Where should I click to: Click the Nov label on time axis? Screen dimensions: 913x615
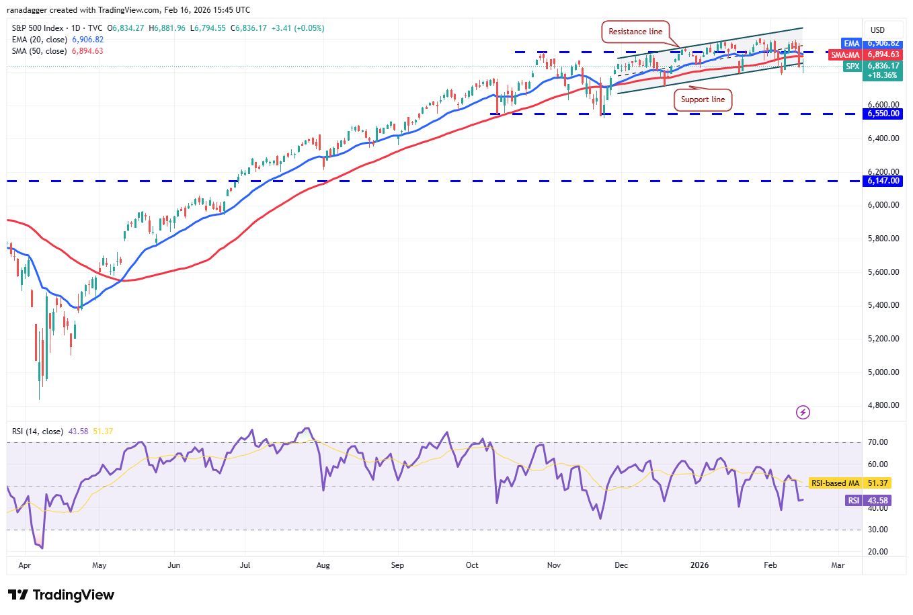coord(553,565)
